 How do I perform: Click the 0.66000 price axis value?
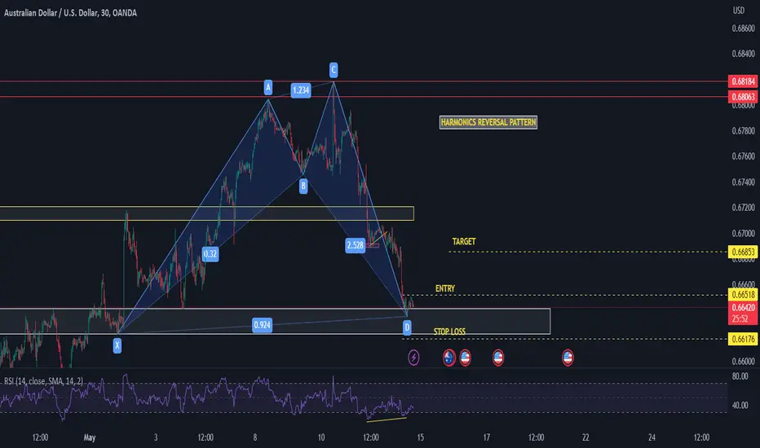[743, 362]
